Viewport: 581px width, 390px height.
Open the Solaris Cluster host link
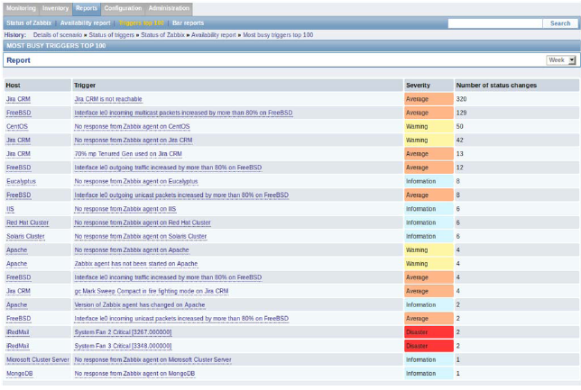point(25,237)
